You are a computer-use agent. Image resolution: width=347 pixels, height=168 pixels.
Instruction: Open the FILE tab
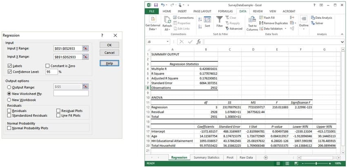(152, 11)
